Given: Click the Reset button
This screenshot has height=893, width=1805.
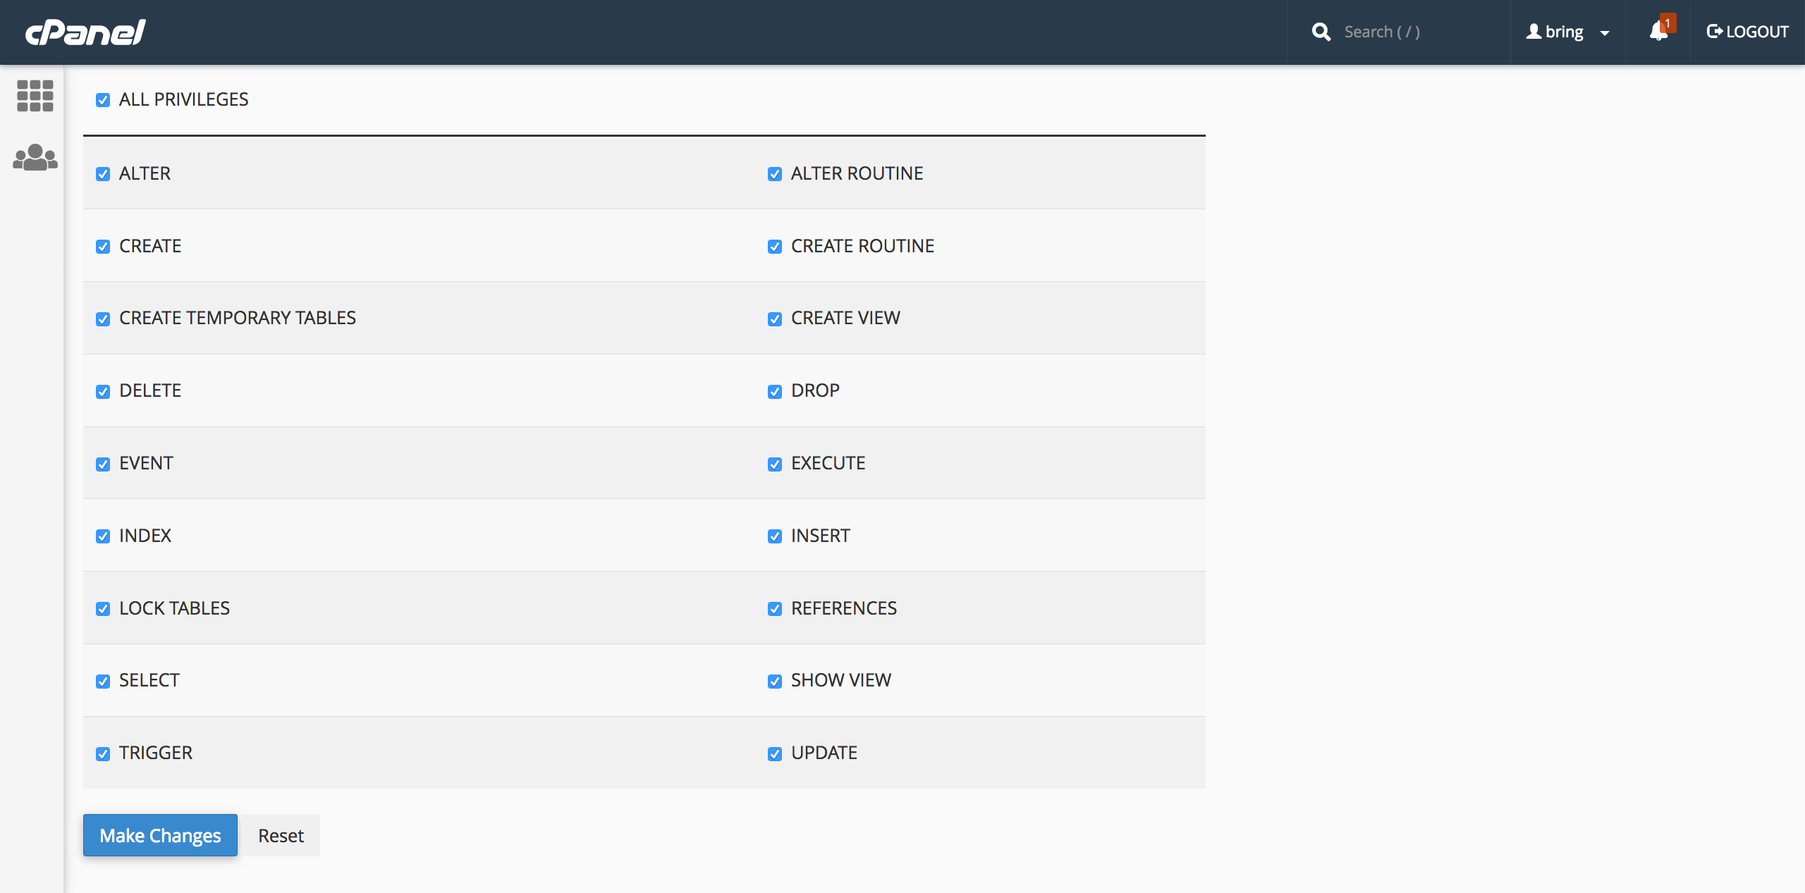Looking at the screenshot, I should pos(281,835).
